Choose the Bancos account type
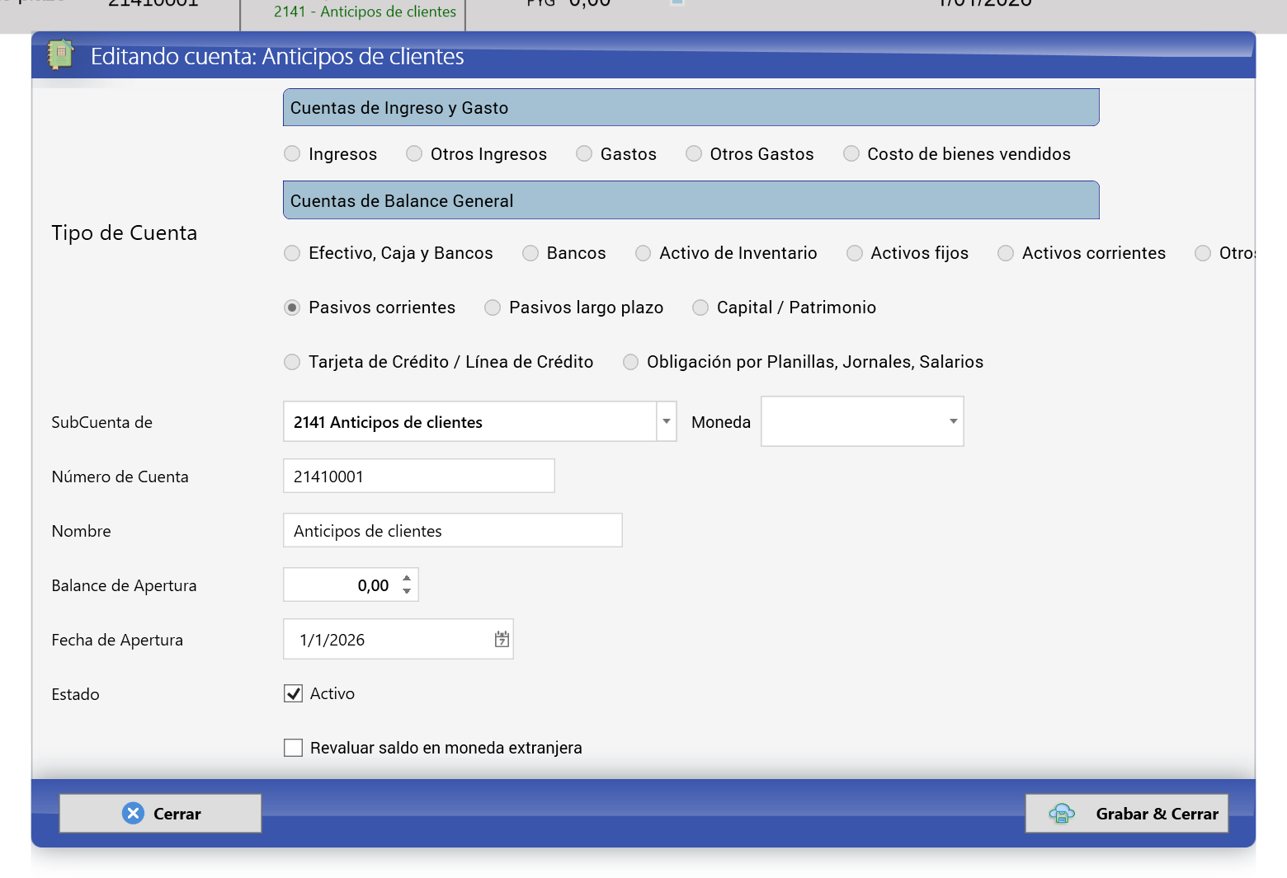1287x878 pixels. (530, 253)
